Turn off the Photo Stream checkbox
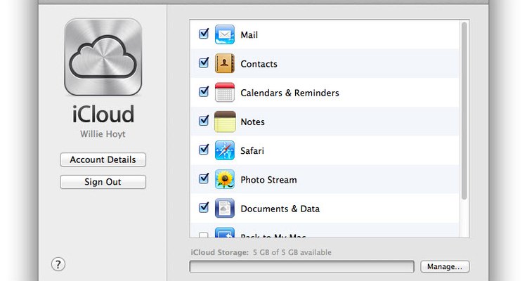Image resolution: width=527 pixels, height=281 pixels. coord(204,178)
